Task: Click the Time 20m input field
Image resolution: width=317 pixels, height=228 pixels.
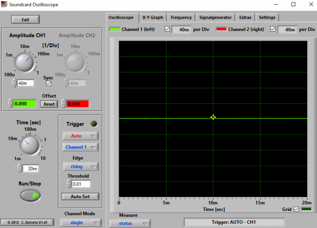Action: click(31, 169)
